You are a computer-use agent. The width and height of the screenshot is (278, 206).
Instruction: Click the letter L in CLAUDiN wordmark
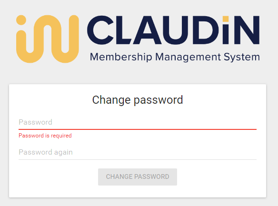click(123, 30)
